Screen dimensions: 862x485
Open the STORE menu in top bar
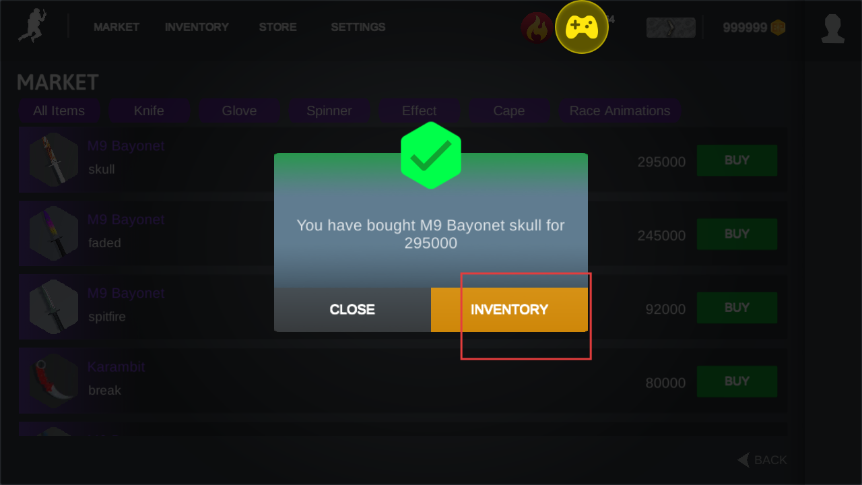[277, 28]
